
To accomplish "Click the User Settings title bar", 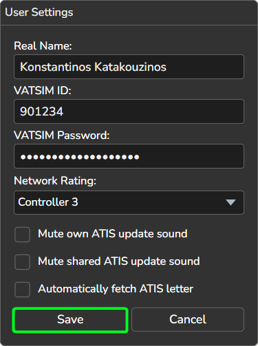I will point(129,12).
